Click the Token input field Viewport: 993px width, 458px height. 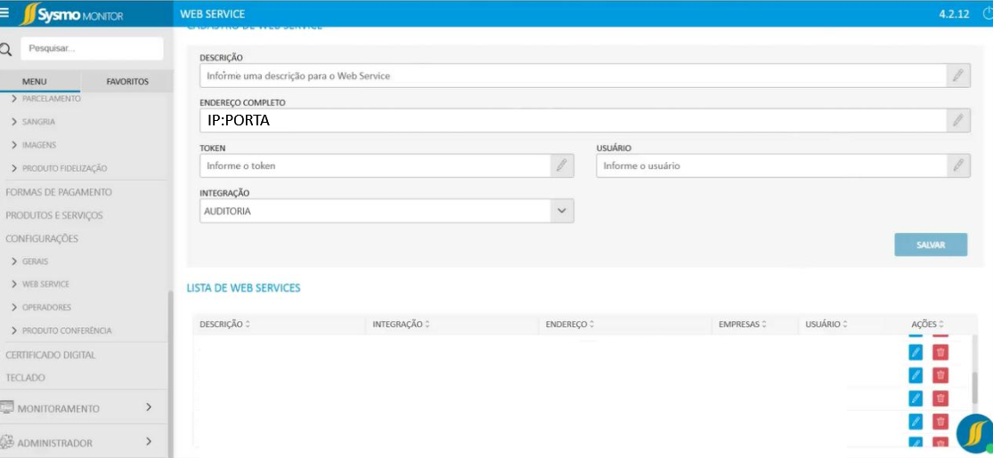(376, 165)
